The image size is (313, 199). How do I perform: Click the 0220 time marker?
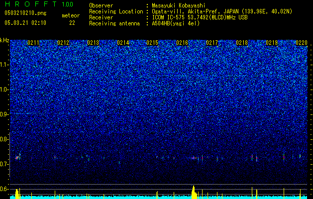click(x=302, y=43)
